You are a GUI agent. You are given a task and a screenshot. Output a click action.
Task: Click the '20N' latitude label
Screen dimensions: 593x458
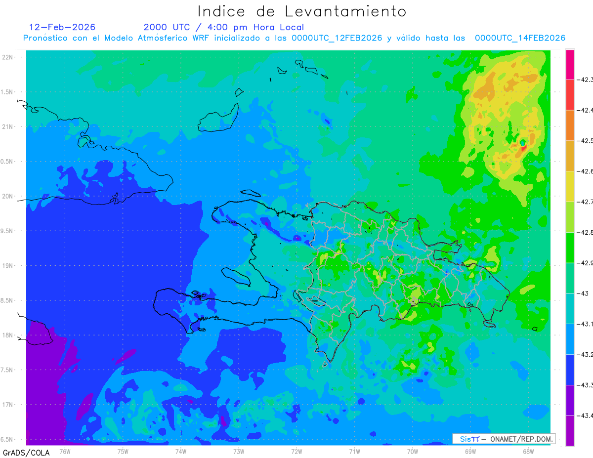[x=8, y=197]
